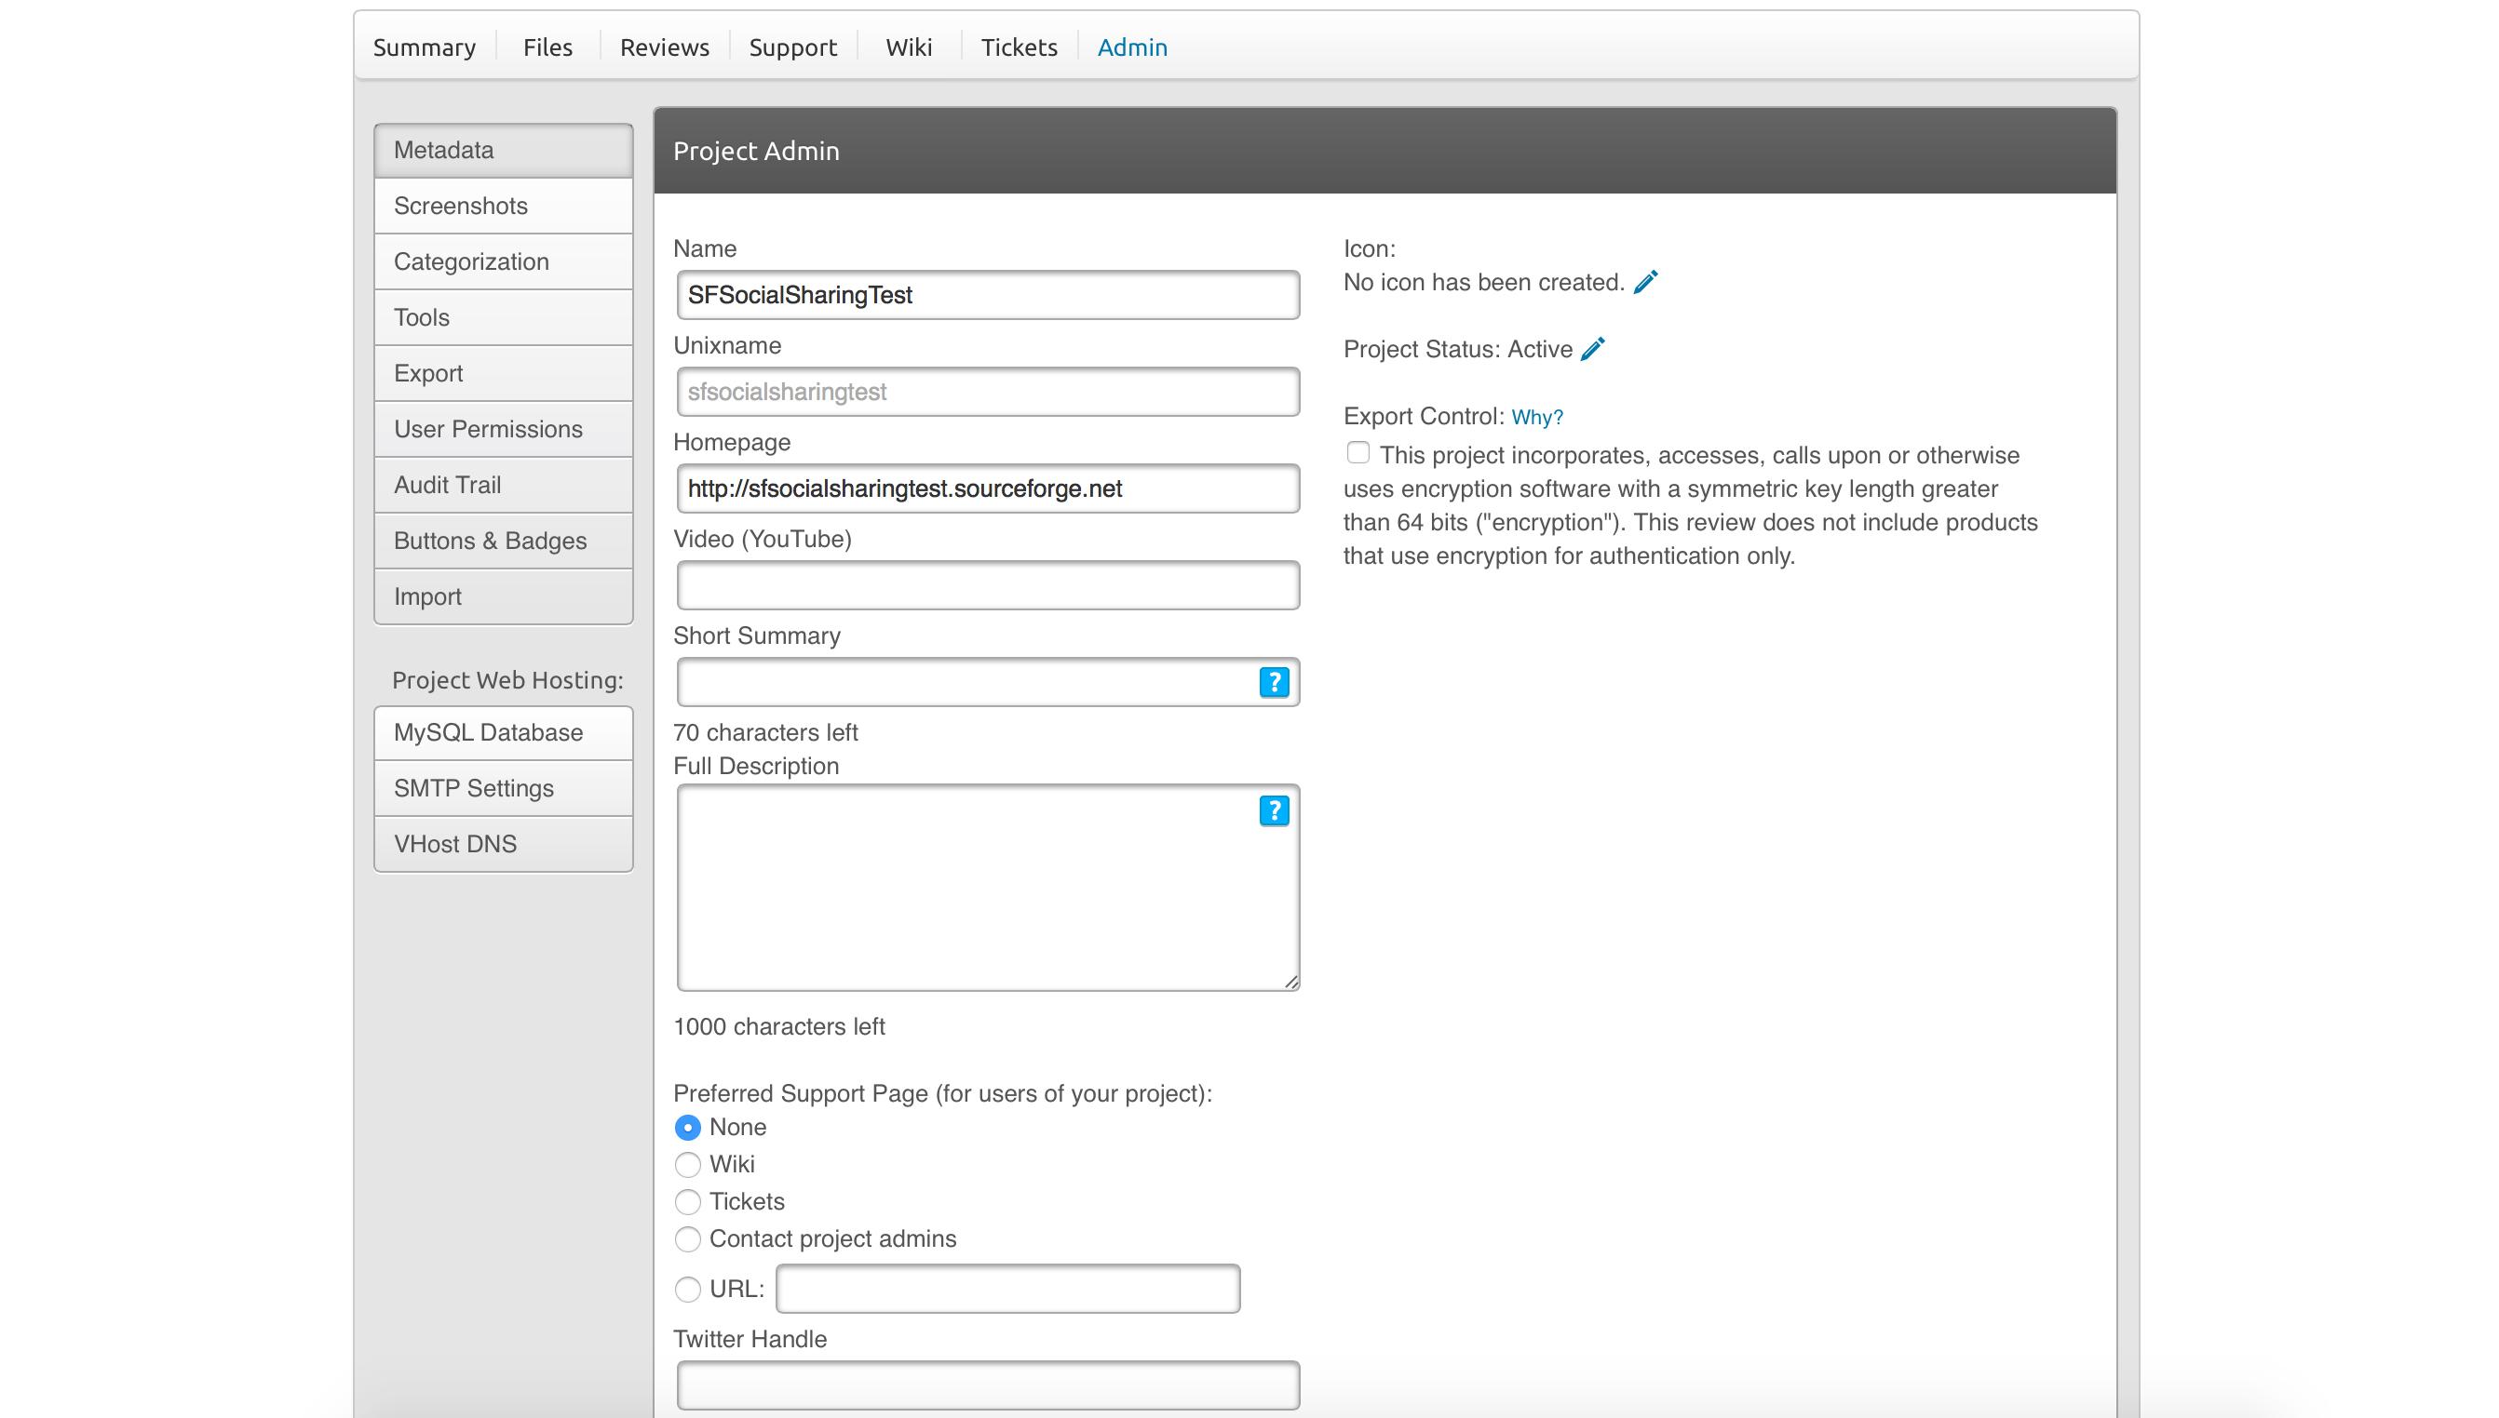Enable the Export Control encryption checkbox
The height and width of the screenshot is (1418, 2499).
tap(1358, 454)
